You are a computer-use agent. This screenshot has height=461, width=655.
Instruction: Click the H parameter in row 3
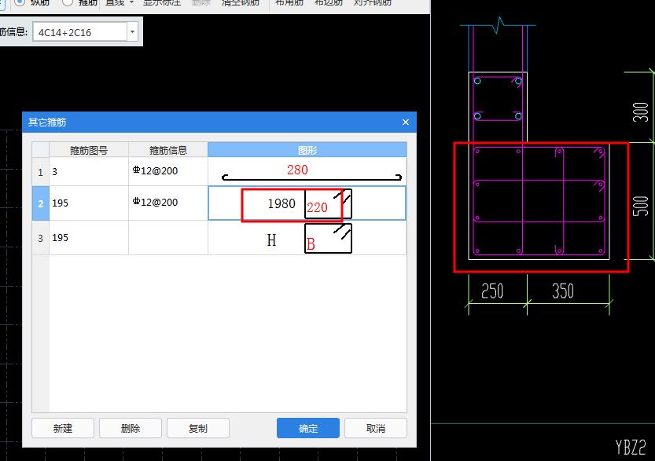pyautogui.click(x=271, y=240)
